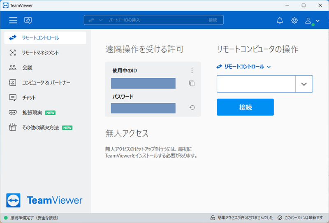The height and width of the screenshot is (223, 329).
Task: Click the NEW badge next to その他の解決方法
Action: coord(67,128)
